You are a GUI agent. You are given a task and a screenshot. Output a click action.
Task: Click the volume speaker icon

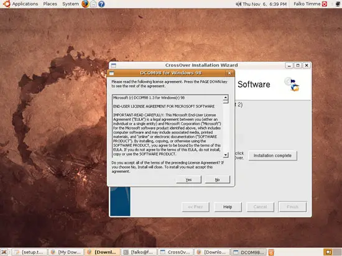[238, 4]
